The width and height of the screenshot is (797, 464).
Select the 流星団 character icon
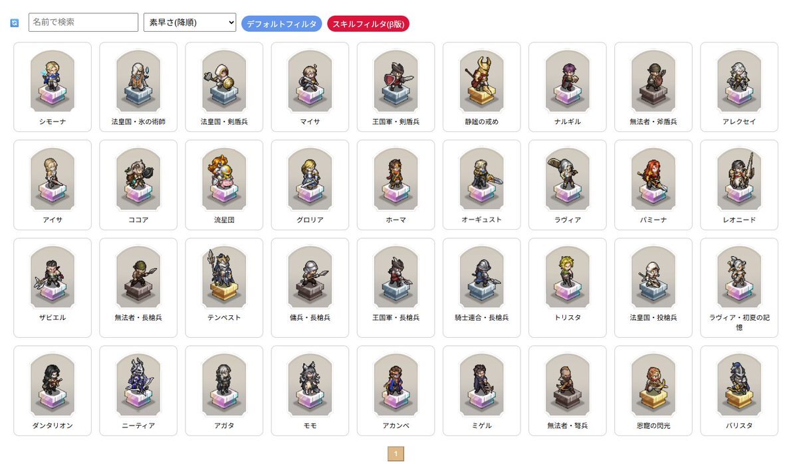coord(224,179)
